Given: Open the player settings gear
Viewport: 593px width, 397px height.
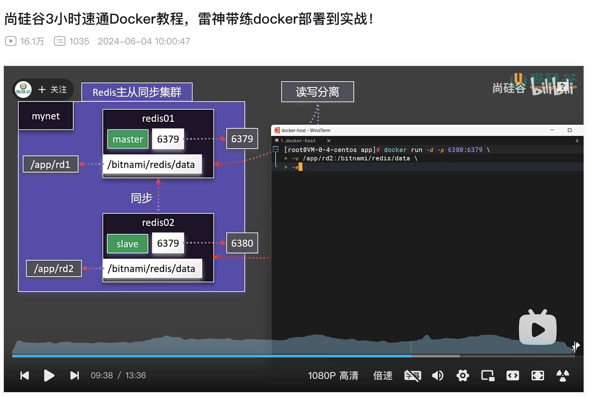Looking at the screenshot, I should 462,375.
